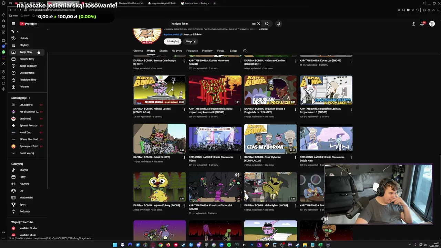The width and height of the screenshot is (441, 248).
Task: Open the YouTube hamburger guide menu
Action: (x=13, y=24)
